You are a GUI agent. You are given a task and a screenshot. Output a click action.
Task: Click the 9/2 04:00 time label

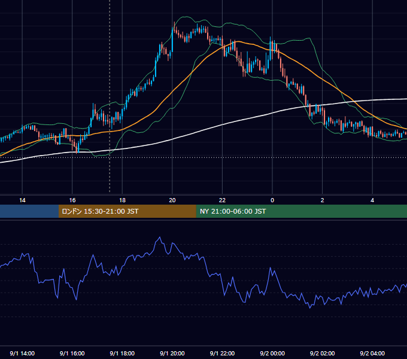coord(372,353)
